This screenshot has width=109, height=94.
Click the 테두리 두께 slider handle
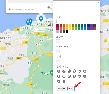tap(58, 51)
